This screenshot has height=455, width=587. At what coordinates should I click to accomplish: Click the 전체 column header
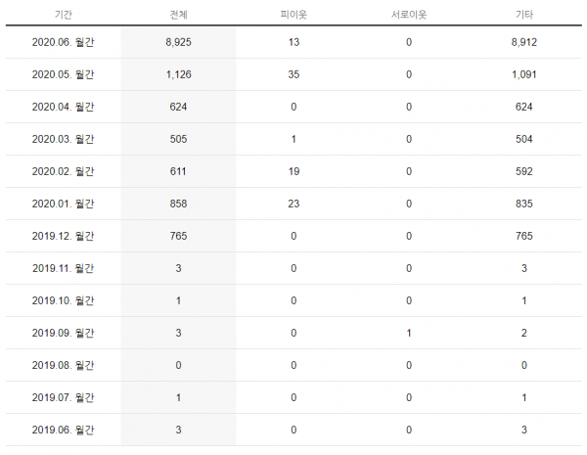[178, 15]
